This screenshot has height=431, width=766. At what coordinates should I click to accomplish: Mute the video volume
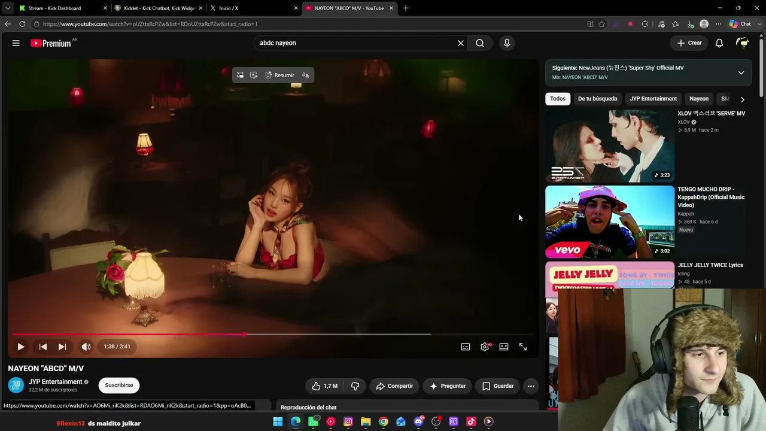tap(86, 347)
